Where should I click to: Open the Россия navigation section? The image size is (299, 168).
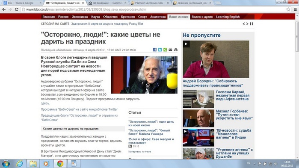click(63, 17)
